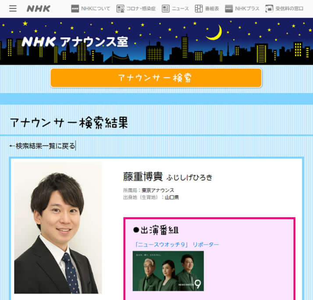313x300 pixels.
Task: Return via ←検索結果一覧に戻る link
Action: point(43,146)
